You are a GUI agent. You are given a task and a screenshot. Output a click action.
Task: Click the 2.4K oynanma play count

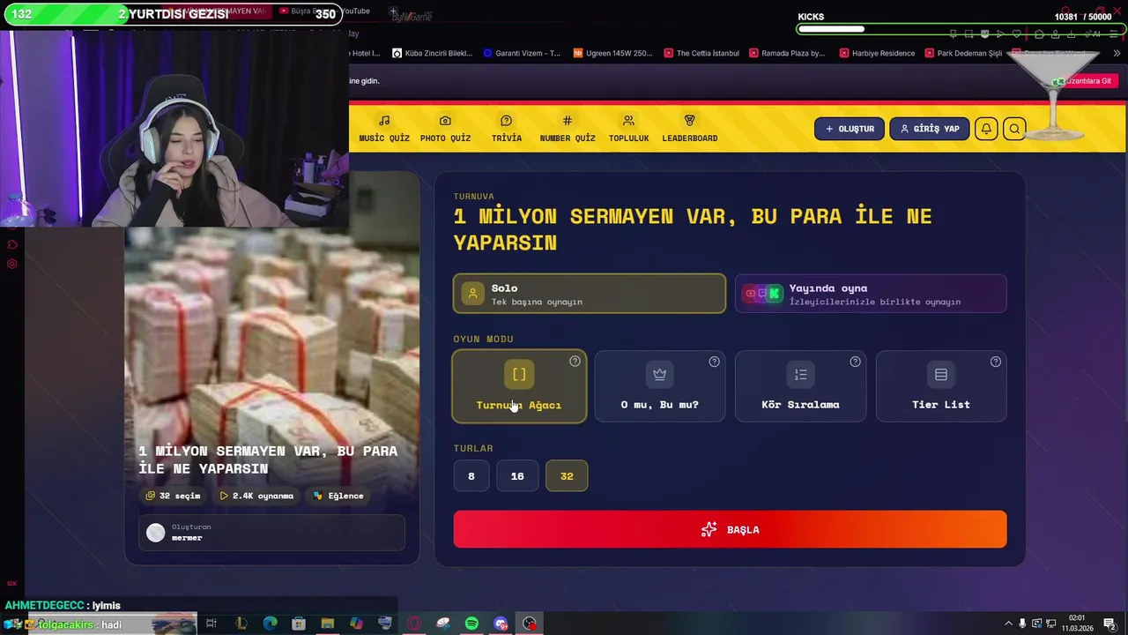[x=256, y=496]
